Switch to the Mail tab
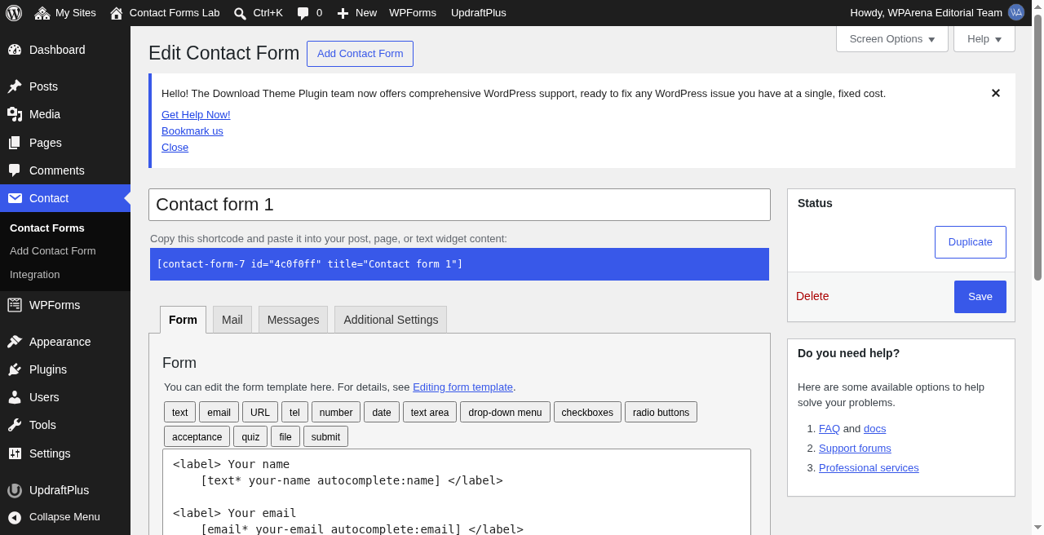Image resolution: width=1044 pixels, height=535 pixels. point(232,320)
